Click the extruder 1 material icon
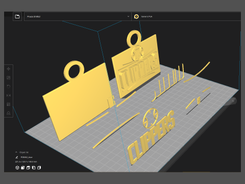Screen dimensions: 245x184 tap(136, 16)
